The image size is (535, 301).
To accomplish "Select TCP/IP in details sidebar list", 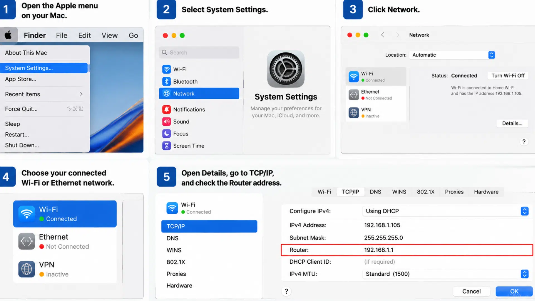I will coord(209,226).
